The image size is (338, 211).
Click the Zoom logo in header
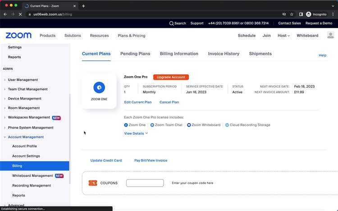point(18,35)
